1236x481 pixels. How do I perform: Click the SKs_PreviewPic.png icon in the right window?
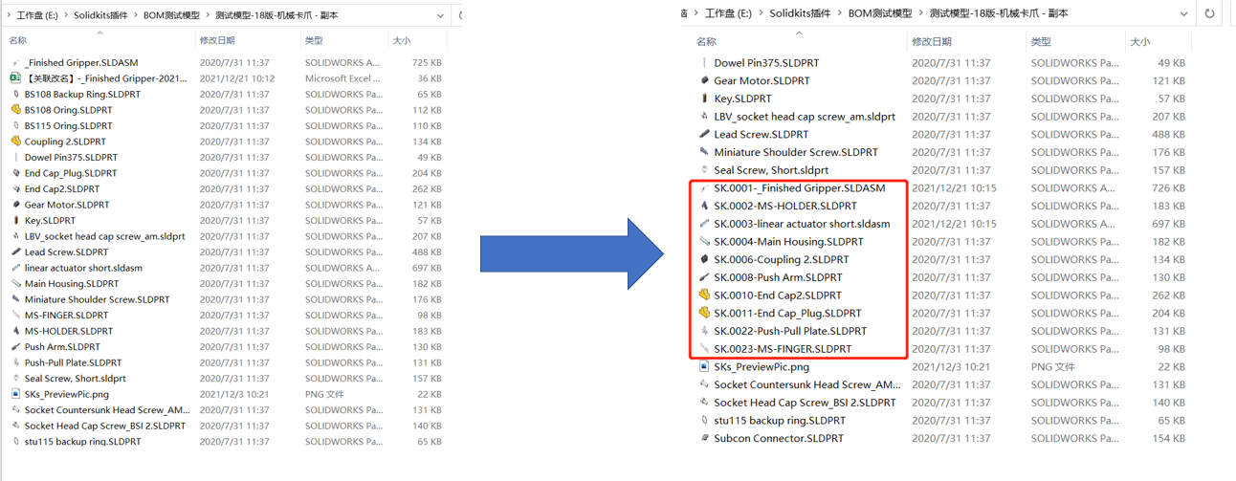tap(704, 367)
